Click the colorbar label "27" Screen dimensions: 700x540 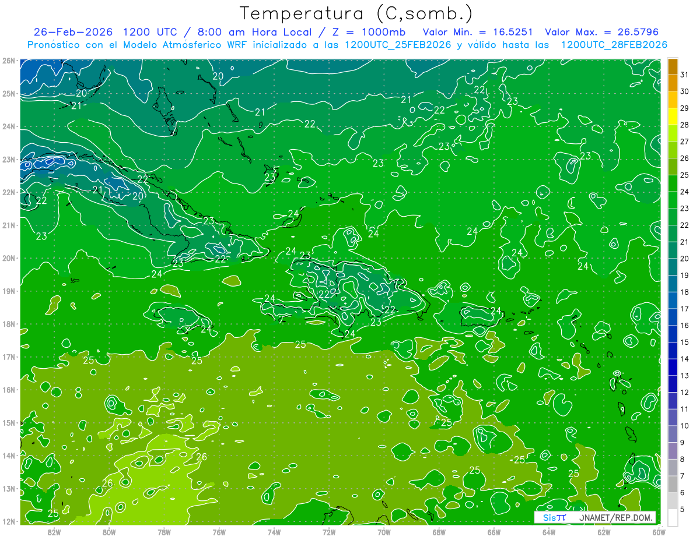[685, 142]
